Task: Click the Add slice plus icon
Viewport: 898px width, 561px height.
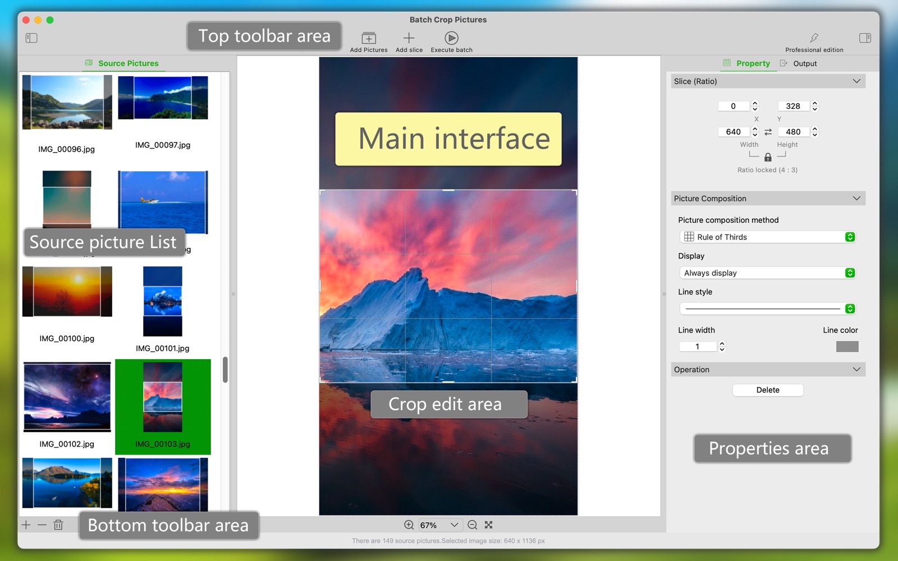Action: tap(409, 38)
